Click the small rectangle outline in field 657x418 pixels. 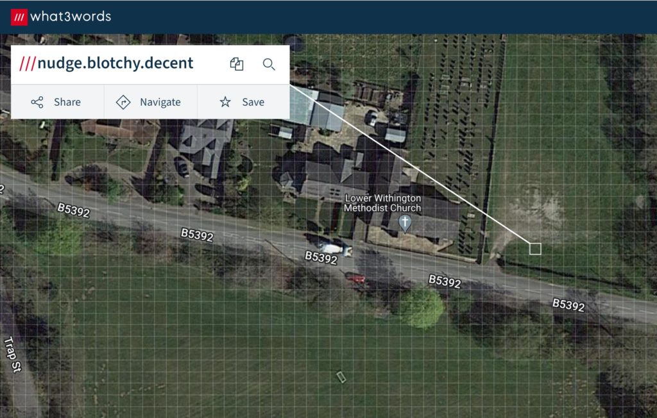click(x=341, y=377)
